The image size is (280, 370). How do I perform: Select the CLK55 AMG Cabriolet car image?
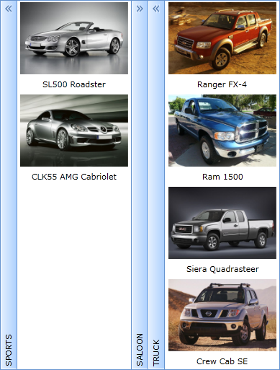point(74,131)
